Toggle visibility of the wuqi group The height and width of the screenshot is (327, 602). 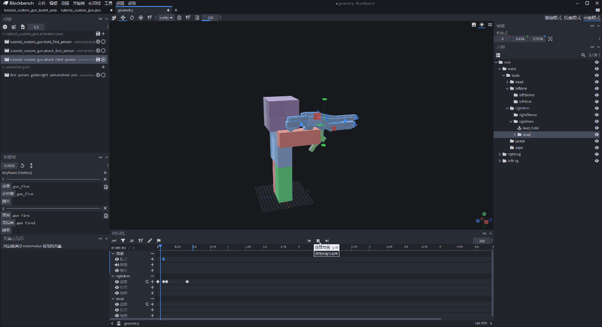[x=597, y=134]
